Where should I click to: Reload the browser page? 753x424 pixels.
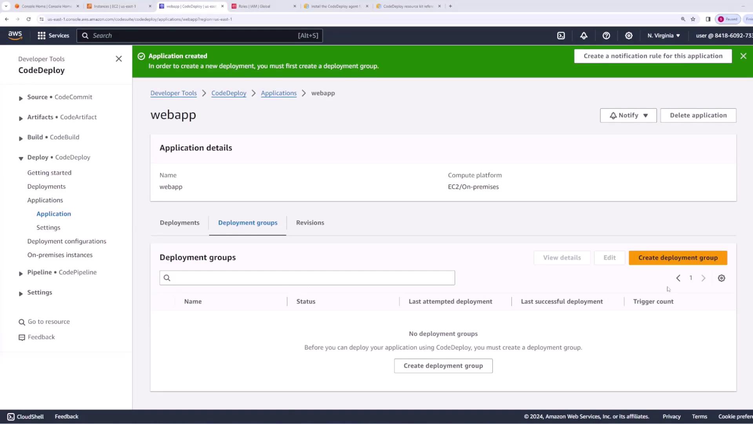click(29, 19)
